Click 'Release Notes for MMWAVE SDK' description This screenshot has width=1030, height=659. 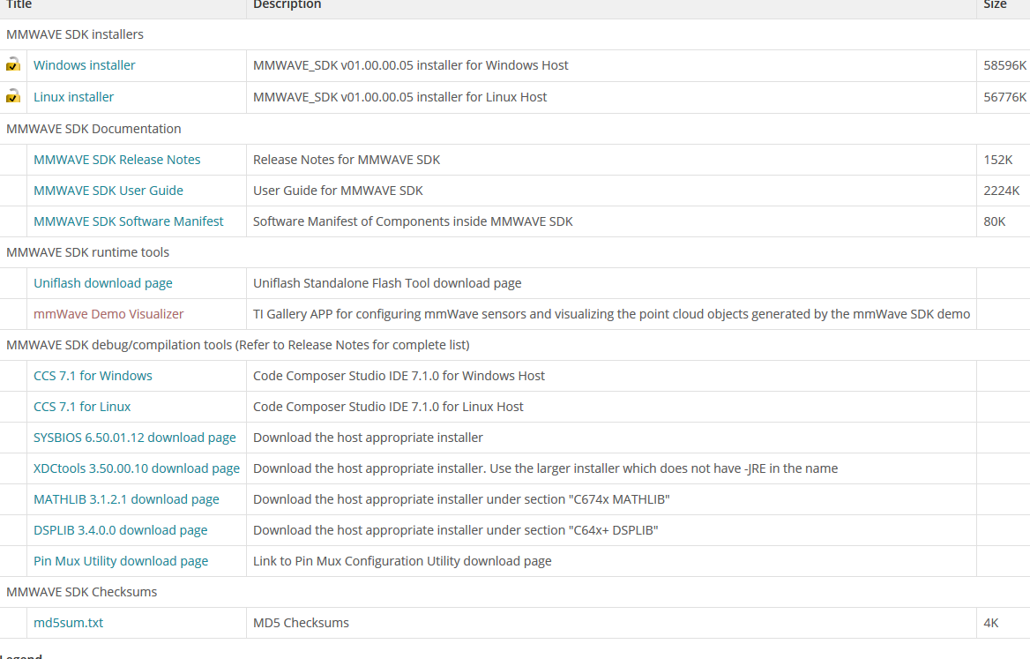[347, 160]
